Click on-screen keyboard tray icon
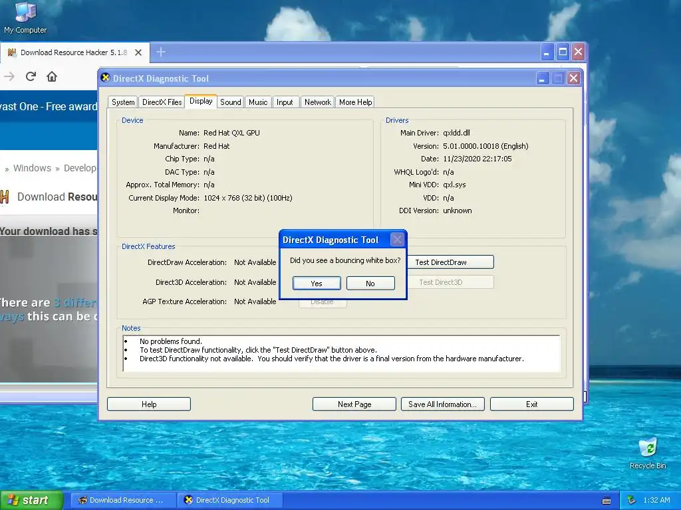Image resolution: width=681 pixels, height=510 pixels. click(607, 501)
